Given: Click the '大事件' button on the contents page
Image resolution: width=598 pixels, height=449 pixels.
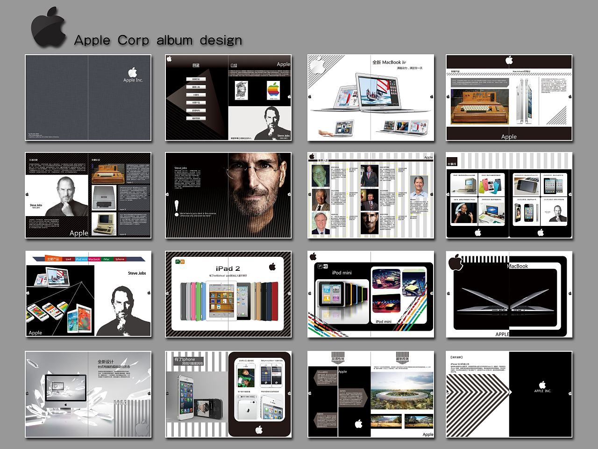Looking at the screenshot, I should 196,94.
